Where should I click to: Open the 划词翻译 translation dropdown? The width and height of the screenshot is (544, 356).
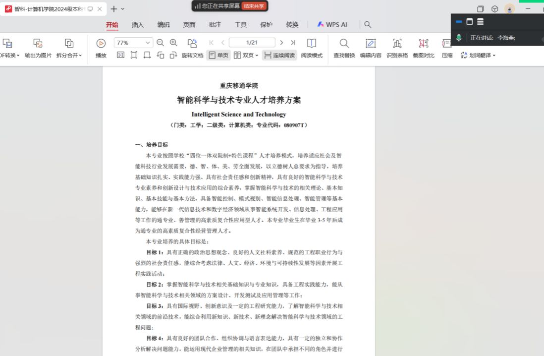coord(478,56)
